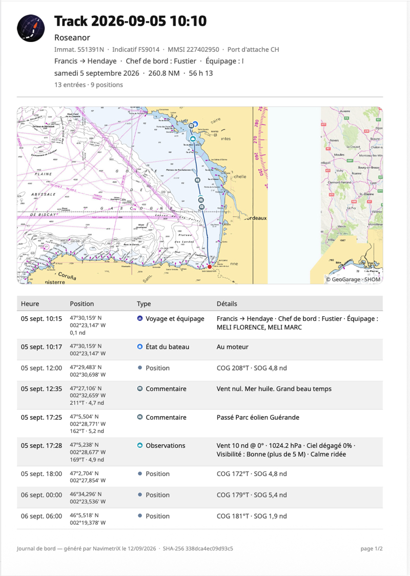Image resolution: width=410 pixels, height=576 pixels.
Task: Click the Position dot icon in the 06 sept. 00:00 row
Action: tap(139, 495)
